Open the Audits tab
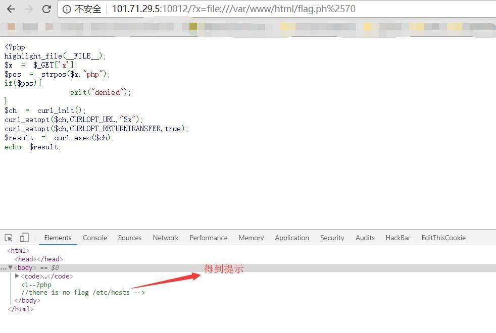This screenshot has width=496, height=333. (x=365, y=238)
